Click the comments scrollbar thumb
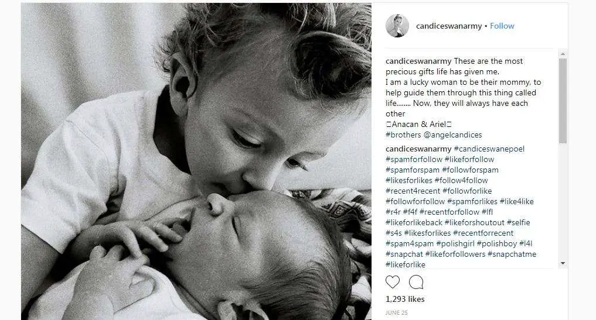This screenshot has width=596, height=320. coord(563,101)
